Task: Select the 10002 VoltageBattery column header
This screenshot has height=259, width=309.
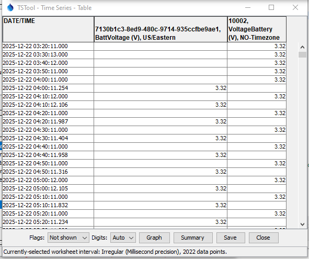Action: coord(257,29)
